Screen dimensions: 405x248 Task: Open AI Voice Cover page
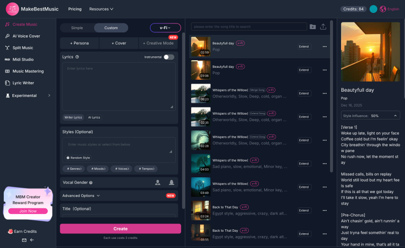click(22, 36)
